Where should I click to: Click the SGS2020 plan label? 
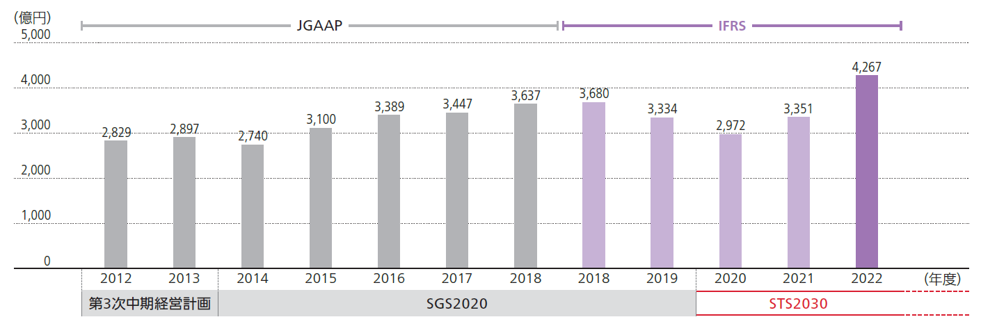(456, 304)
